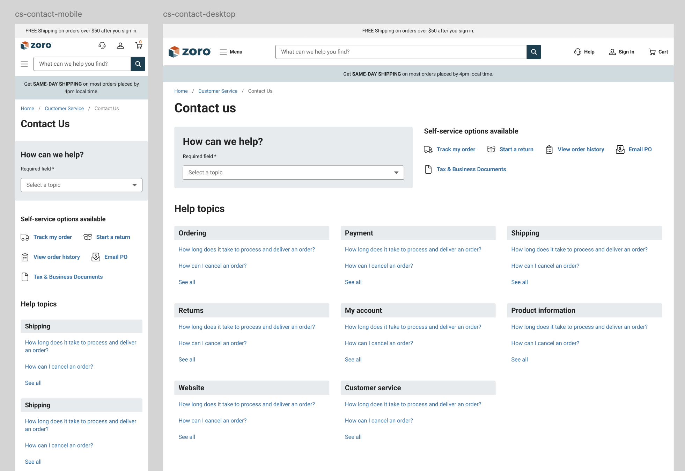Click Customer Service breadcrumb on desktop
The height and width of the screenshot is (471, 685).
click(218, 91)
